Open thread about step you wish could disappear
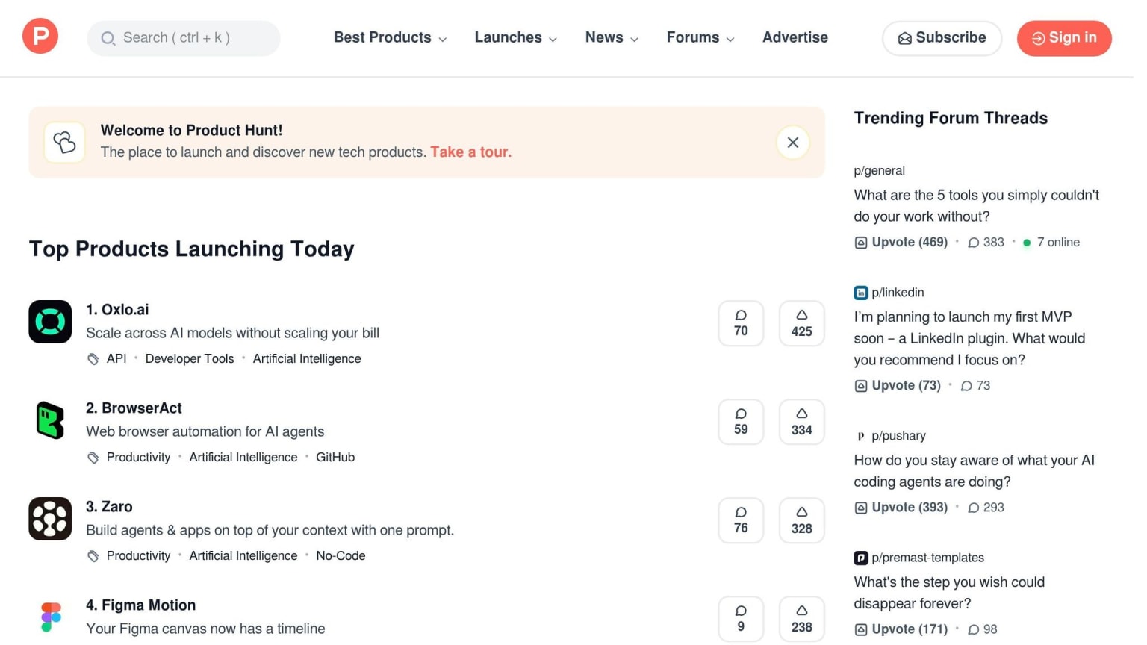1147x645 pixels. pyautogui.click(x=949, y=593)
